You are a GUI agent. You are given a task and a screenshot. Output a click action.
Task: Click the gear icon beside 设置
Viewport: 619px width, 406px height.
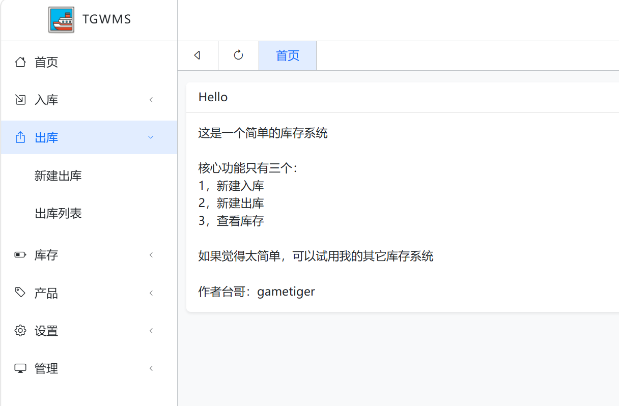tap(20, 331)
